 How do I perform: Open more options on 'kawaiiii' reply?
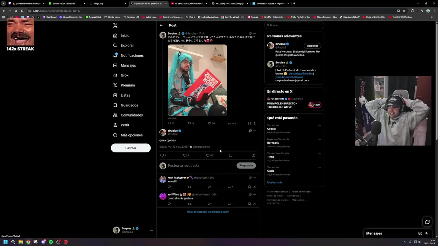pos(254,178)
